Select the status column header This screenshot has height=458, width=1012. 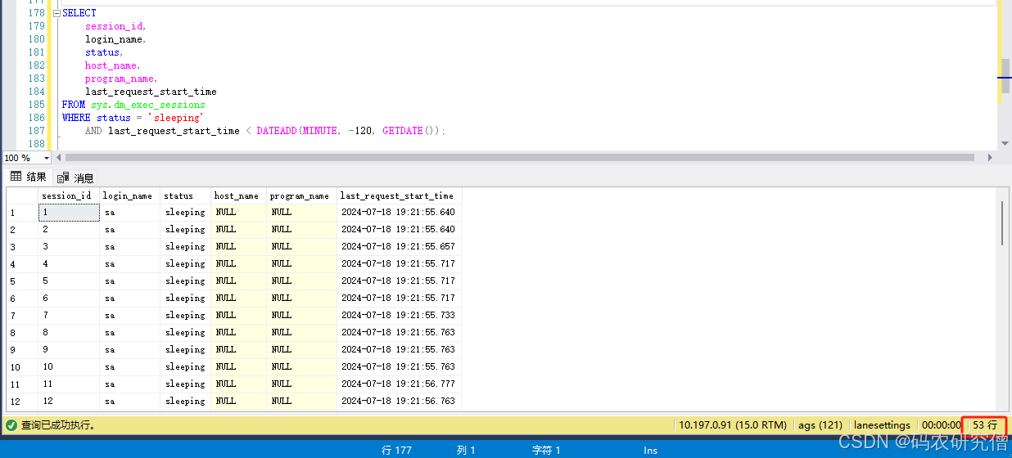pos(186,195)
